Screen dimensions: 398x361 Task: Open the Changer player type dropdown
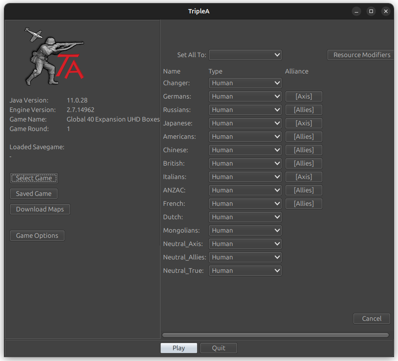click(x=245, y=83)
